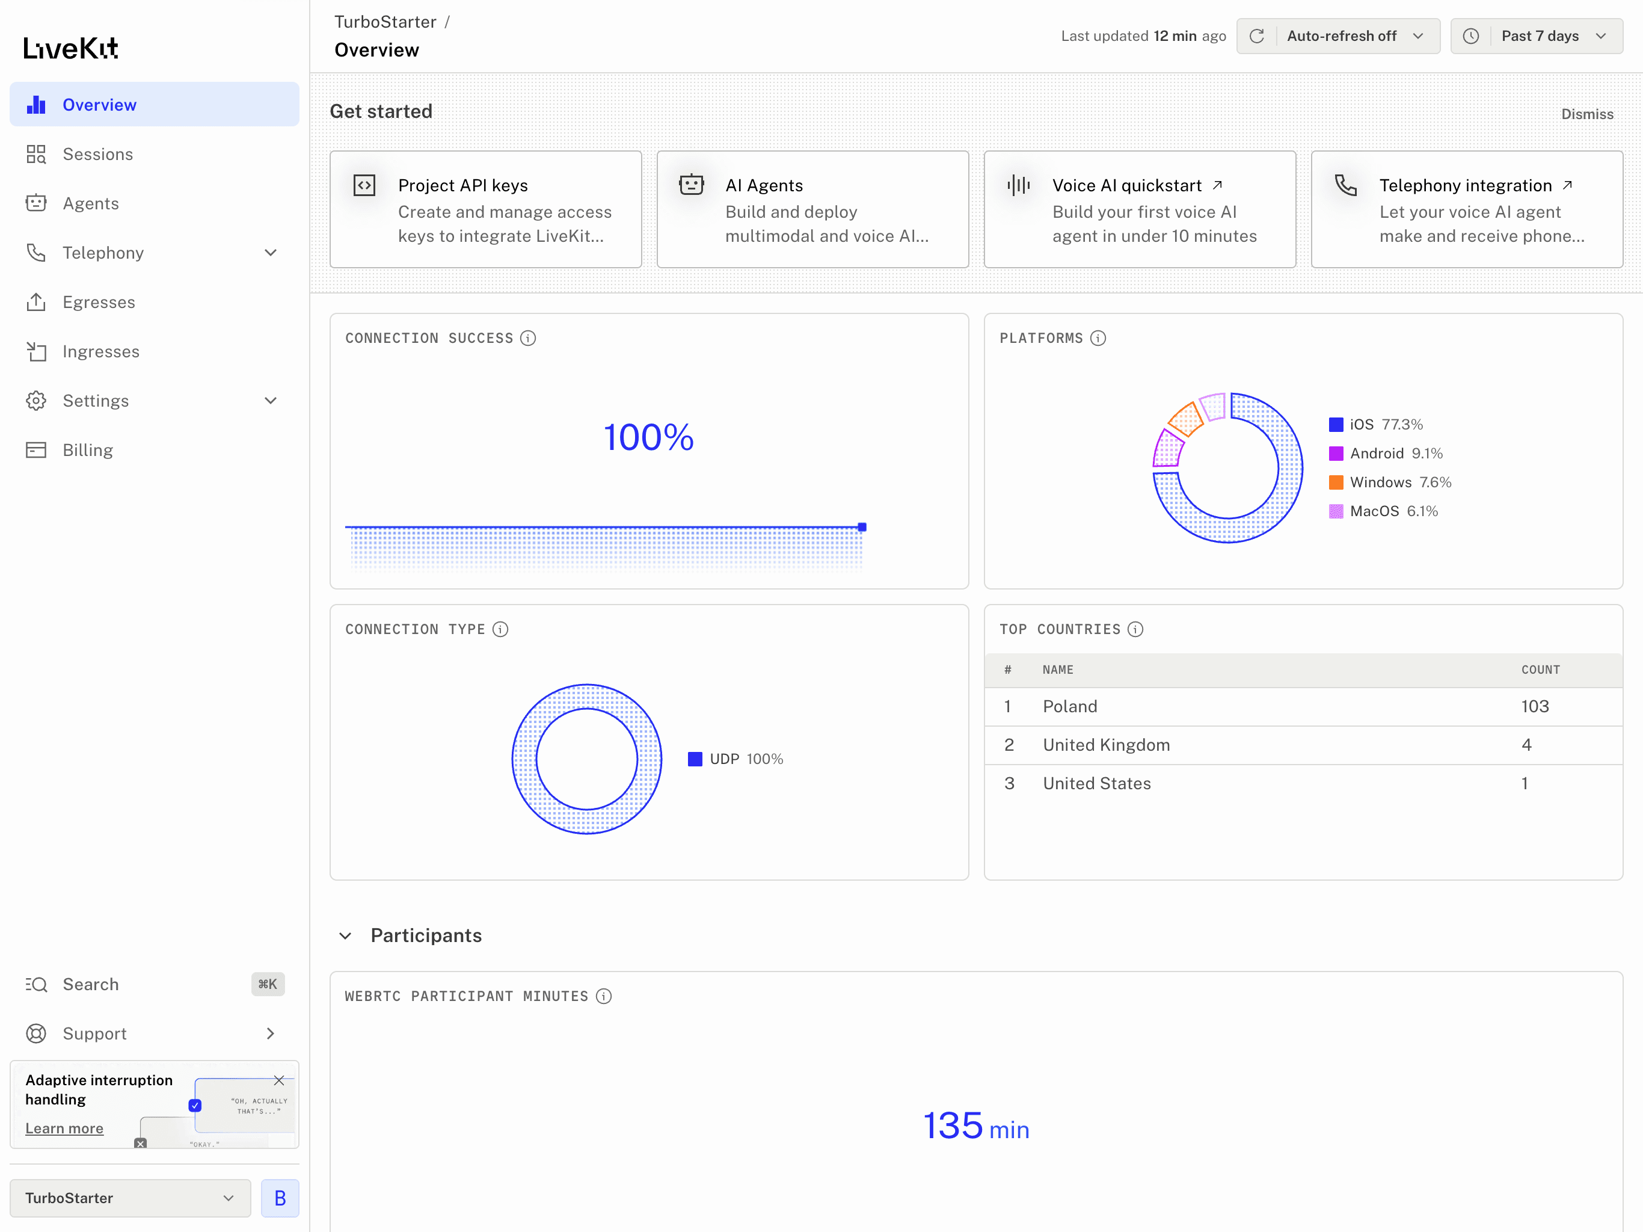Dismiss the Get started section
The height and width of the screenshot is (1232, 1643).
tap(1587, 114)
